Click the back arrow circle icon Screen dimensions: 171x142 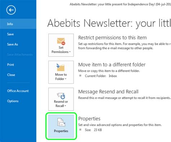click(11, 10)
